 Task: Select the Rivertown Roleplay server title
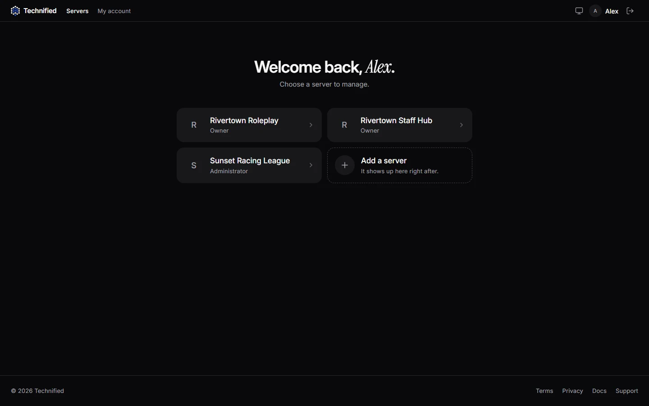[244, 120]
